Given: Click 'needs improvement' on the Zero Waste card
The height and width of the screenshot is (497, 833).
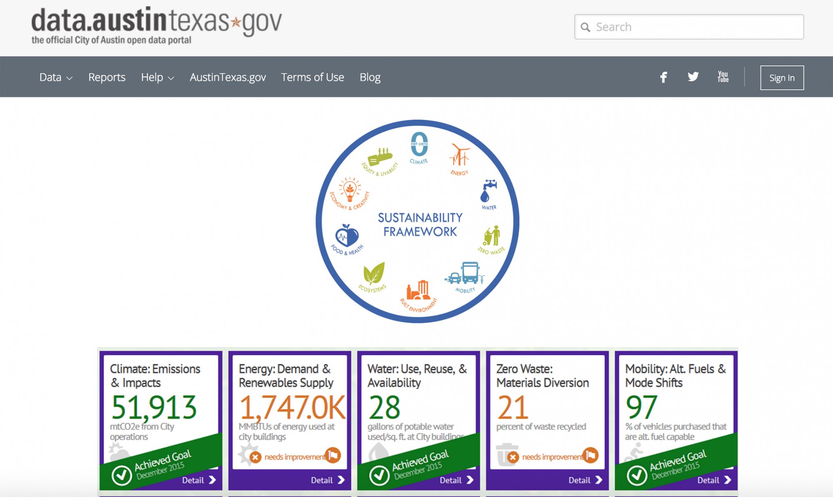Looking at the screenshot, I should 554,457.
